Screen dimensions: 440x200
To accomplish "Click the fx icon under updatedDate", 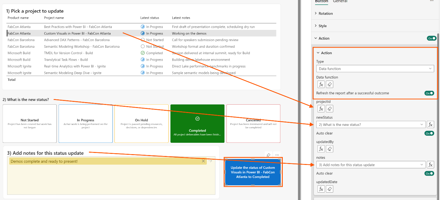I will (321, 189).
